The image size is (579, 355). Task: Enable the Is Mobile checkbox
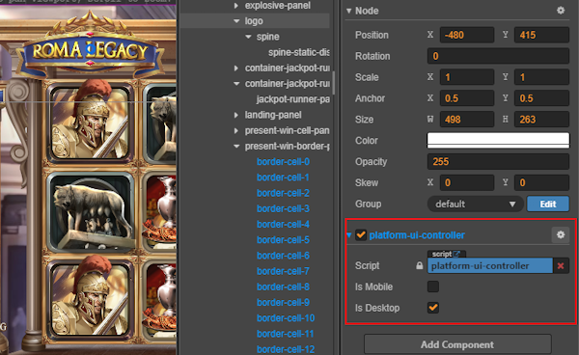pyautogui.click(x=433, y=287)
